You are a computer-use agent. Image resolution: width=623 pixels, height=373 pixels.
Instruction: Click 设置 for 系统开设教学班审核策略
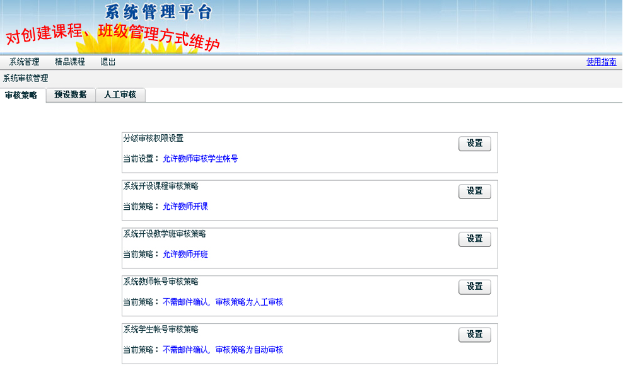pyautogui.click(x=474, y=239)
